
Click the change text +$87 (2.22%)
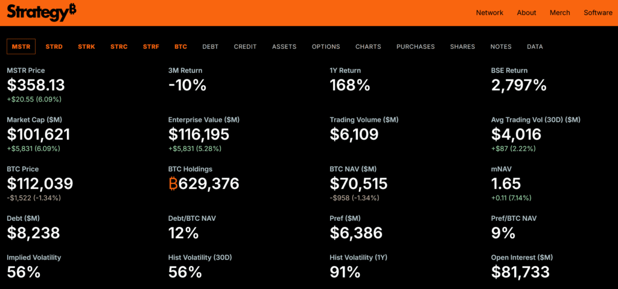coord(513,148)
